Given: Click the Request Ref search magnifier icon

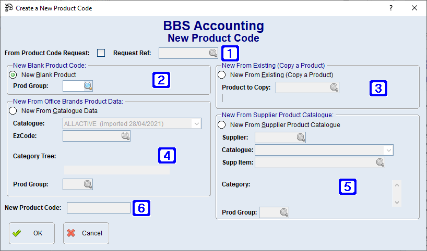Looking at the screenshot, I should tap(213, 53).
